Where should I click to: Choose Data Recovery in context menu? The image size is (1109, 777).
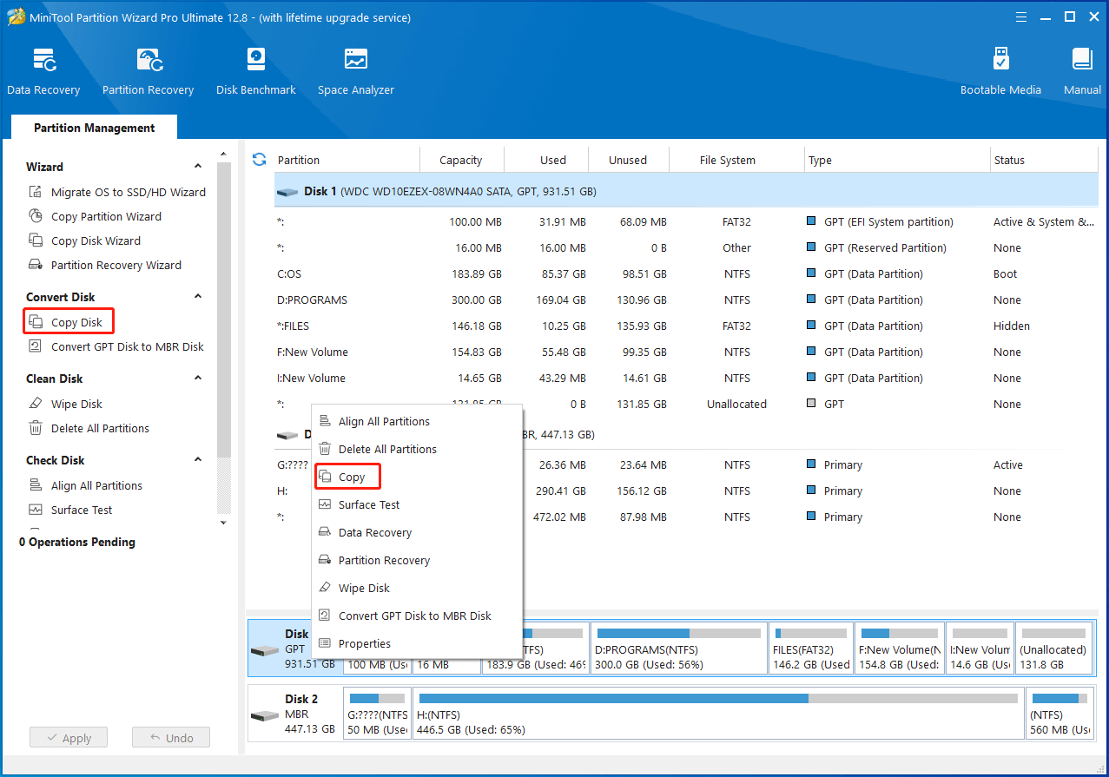[x=417, y=533]
